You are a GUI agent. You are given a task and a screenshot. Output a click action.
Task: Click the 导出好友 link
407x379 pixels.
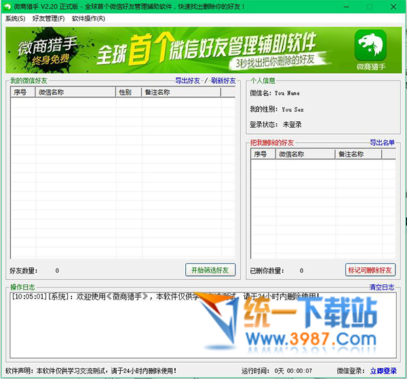point(188,81)
